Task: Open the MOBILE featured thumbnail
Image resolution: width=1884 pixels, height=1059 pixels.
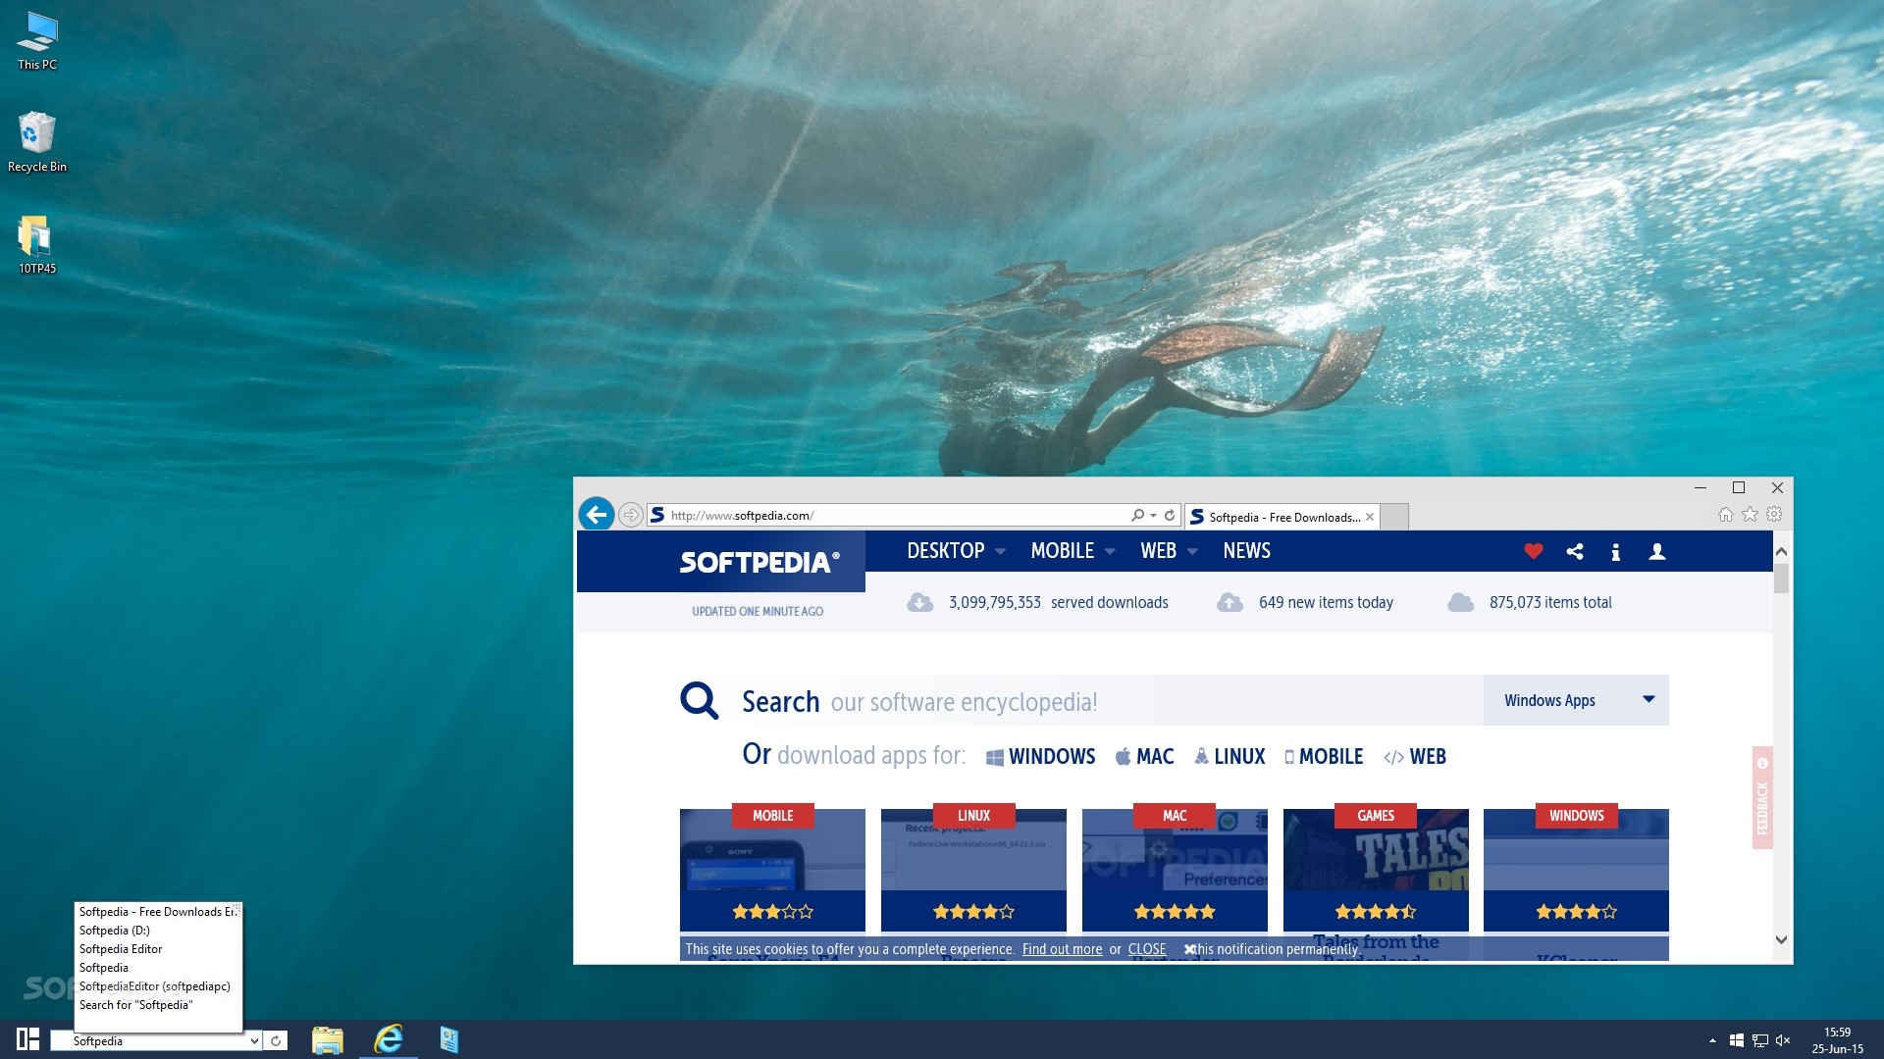Action: point(772,869)
